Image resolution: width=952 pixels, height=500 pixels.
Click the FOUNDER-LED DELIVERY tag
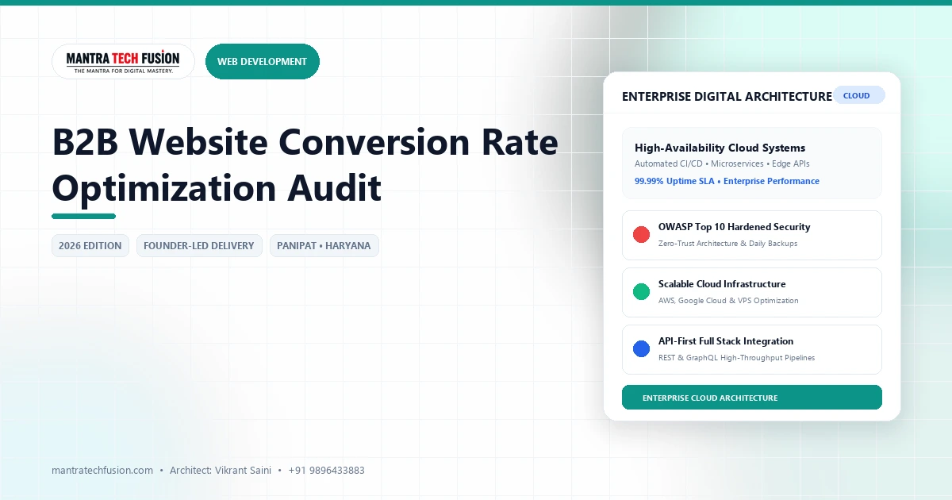(x=199, y=246)
